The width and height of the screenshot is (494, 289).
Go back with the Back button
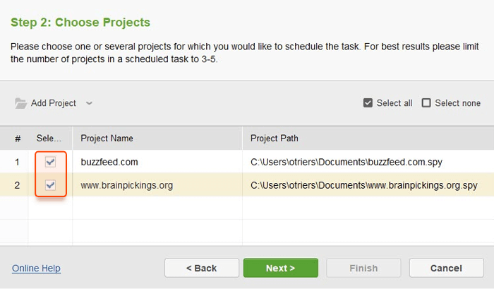pos(202,269)
